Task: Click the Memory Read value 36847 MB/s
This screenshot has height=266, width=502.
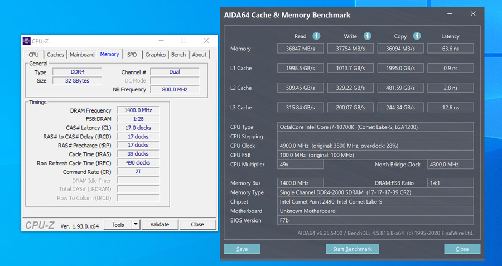Action: 300,49
